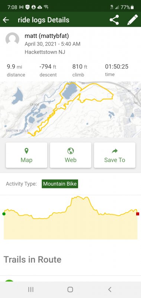Tap the Android recent apps icon
Viewport: 141px width, 298px height.
coord(31,289)
